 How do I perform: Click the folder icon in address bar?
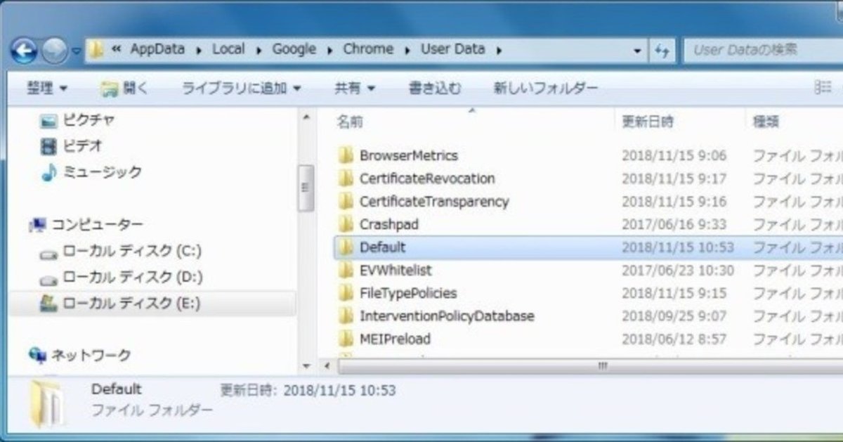tap(96, 50)
